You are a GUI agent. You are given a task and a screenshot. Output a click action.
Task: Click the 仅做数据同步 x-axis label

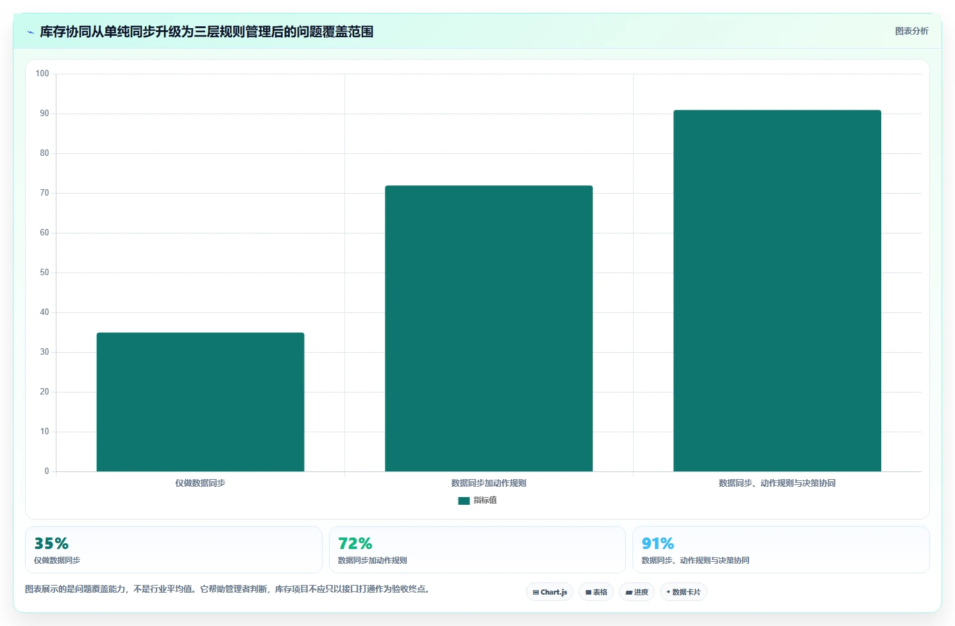[x=200, y=483]
